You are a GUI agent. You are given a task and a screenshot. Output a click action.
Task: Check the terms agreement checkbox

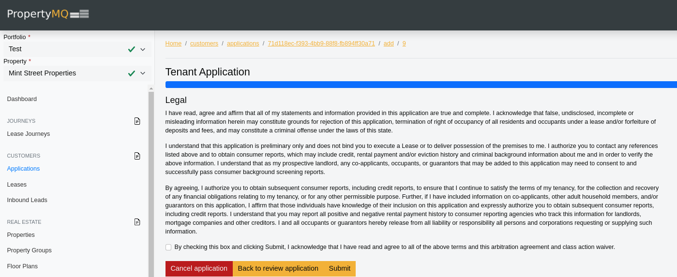[x=168, y=247]
